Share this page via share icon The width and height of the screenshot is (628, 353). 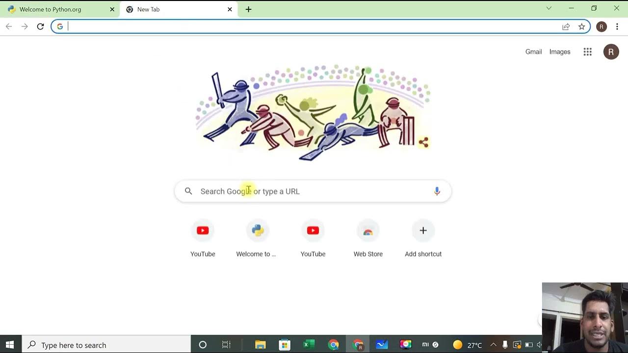coord(566,26)
